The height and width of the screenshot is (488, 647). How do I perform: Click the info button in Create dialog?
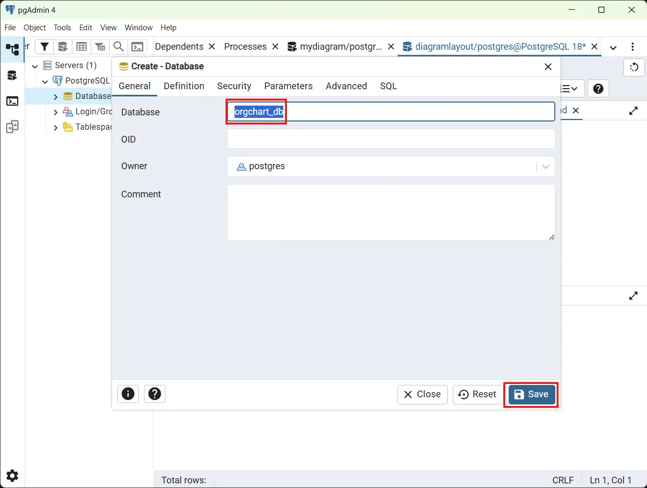128,394
